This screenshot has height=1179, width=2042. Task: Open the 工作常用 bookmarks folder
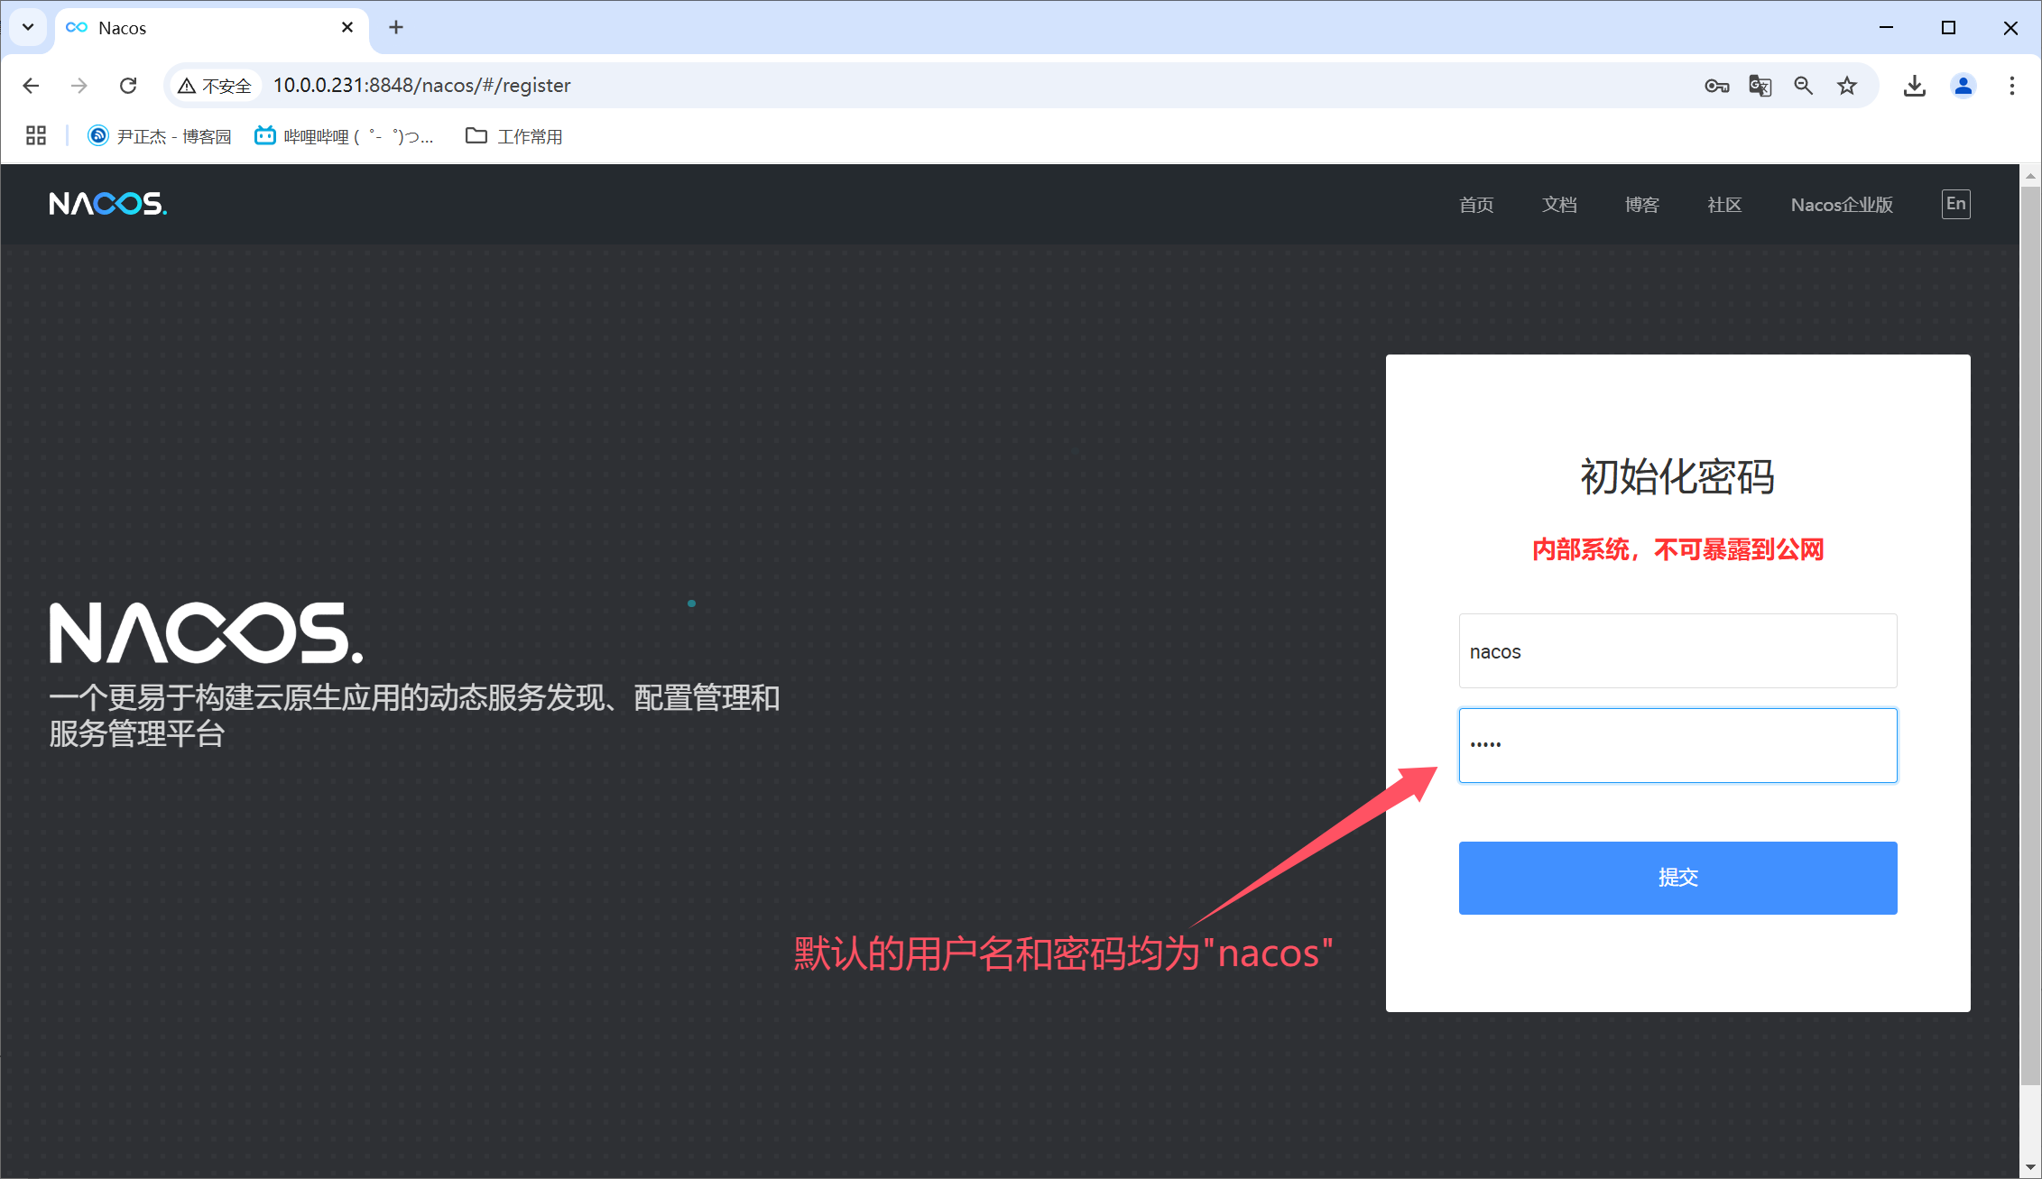514,136
